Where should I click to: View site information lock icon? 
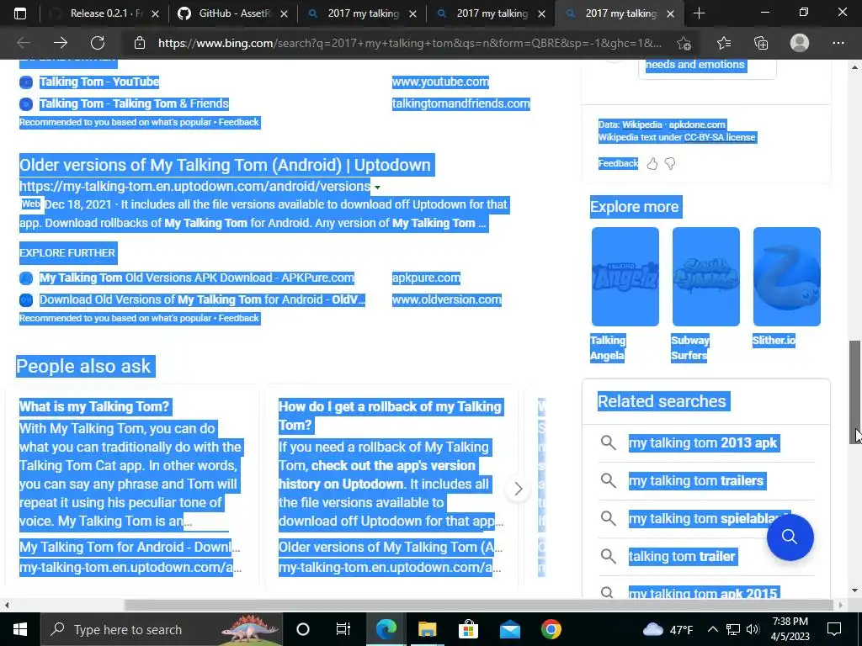(x=140, y=43)
